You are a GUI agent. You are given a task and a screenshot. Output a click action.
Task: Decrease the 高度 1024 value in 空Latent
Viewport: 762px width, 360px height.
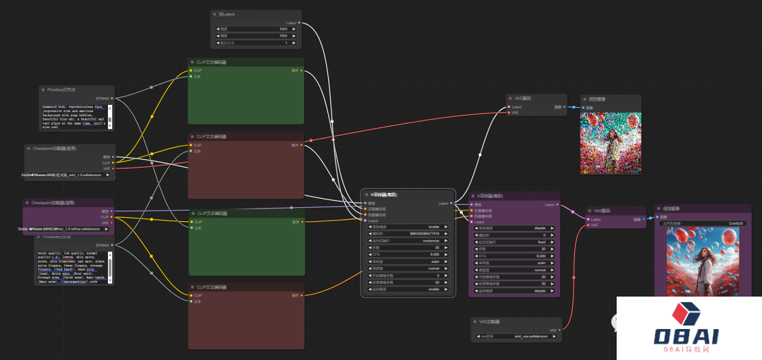pos(218,36)
